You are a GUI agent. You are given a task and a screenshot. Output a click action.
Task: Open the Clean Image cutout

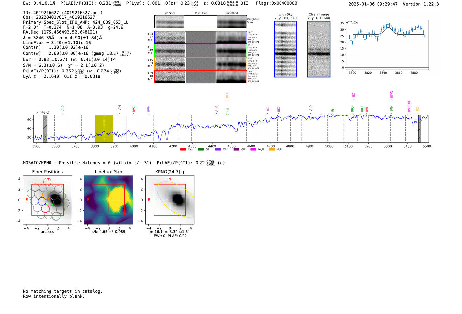(x=319, y=49)
